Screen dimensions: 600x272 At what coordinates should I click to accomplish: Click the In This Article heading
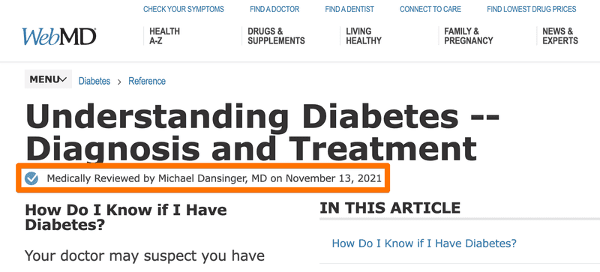pyautogui.click(x=390, y=208)
